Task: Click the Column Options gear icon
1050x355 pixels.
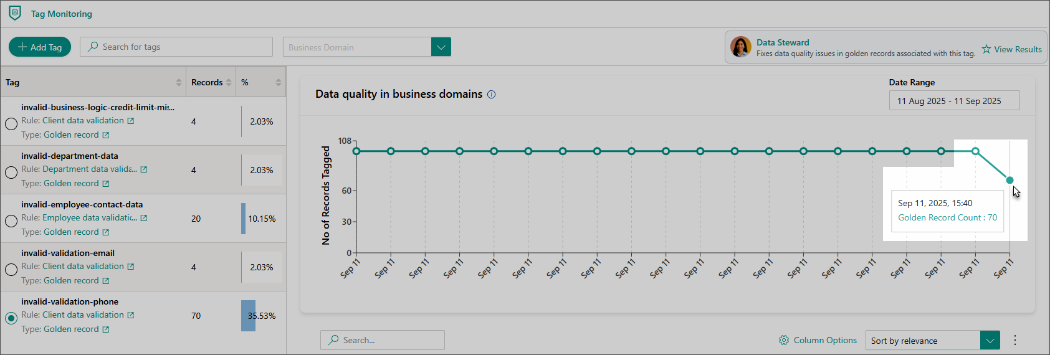Action: (x=784, y=340)
